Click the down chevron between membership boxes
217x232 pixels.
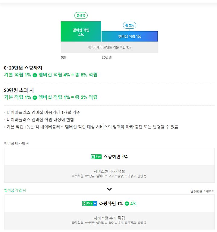(109, 189)
